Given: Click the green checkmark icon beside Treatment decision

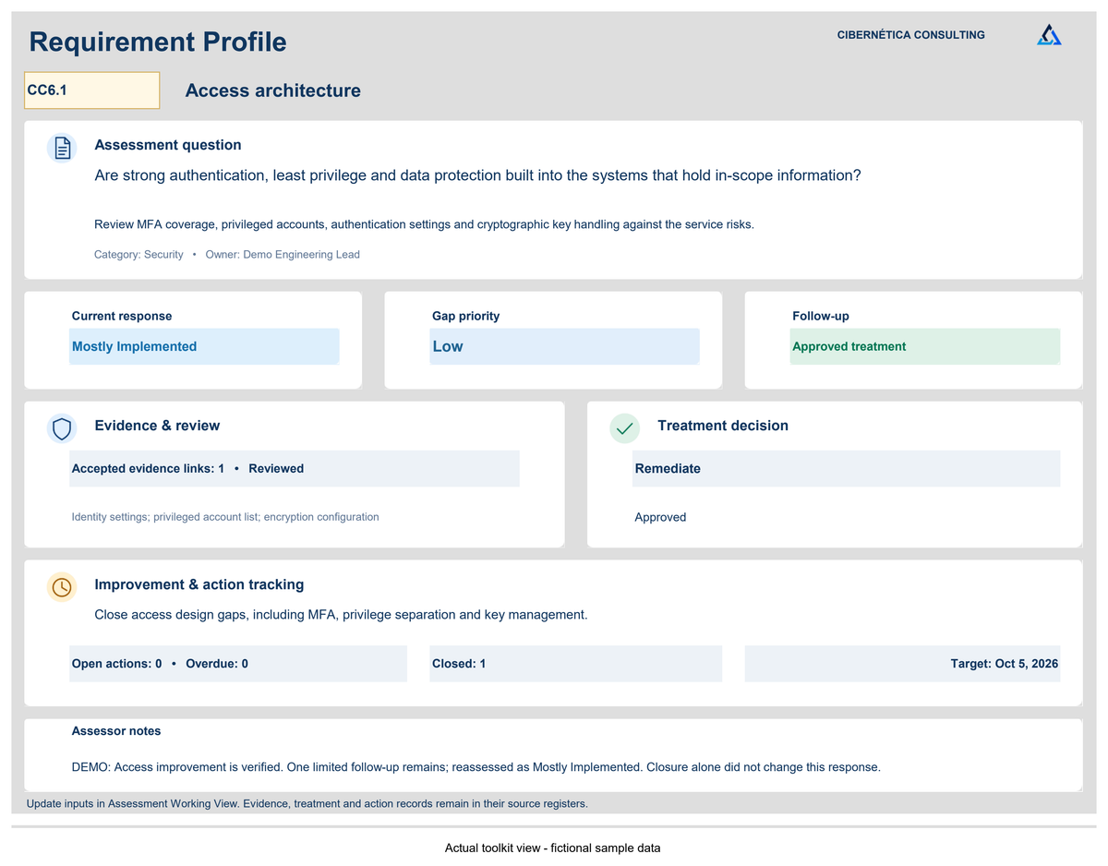Looking at the screenshot, I should click(x=625, y=428).
